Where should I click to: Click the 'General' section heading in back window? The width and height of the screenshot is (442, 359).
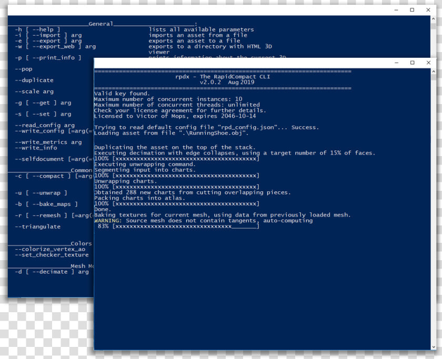click(101, 24)
